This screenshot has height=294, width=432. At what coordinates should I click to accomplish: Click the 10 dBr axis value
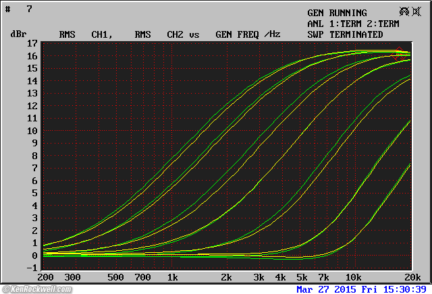[32, 131]
